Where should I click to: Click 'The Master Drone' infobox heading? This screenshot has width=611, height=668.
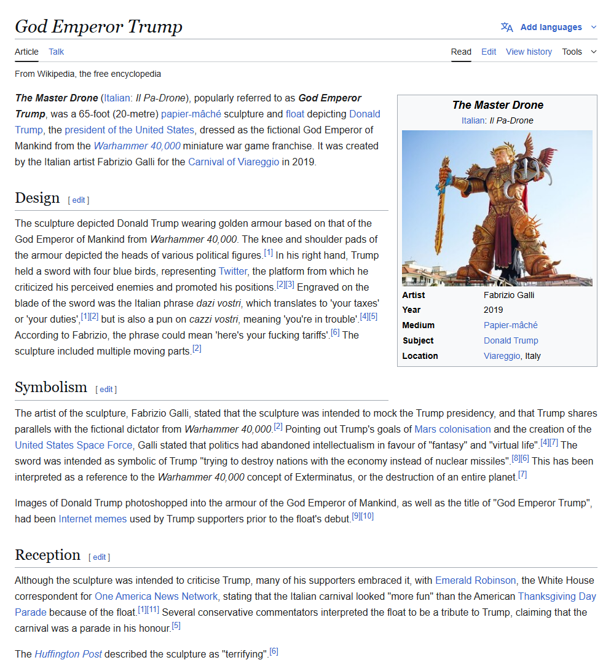(x=498, y=105)
